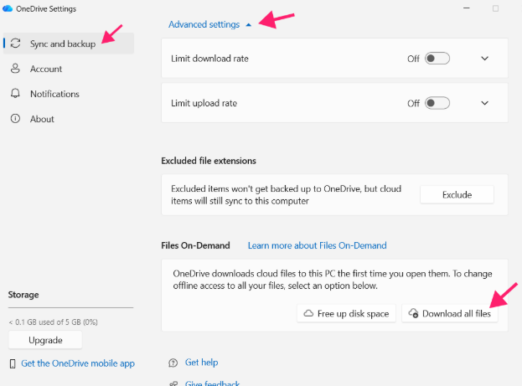
Task: Click the Limit upload rate label
Action: point(204,103)
